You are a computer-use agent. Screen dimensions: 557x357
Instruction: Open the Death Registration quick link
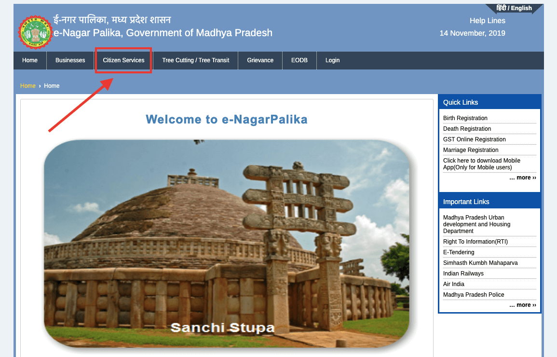[467, 129]
